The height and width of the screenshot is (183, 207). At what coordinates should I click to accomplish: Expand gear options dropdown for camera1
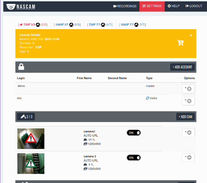(188, 132)
